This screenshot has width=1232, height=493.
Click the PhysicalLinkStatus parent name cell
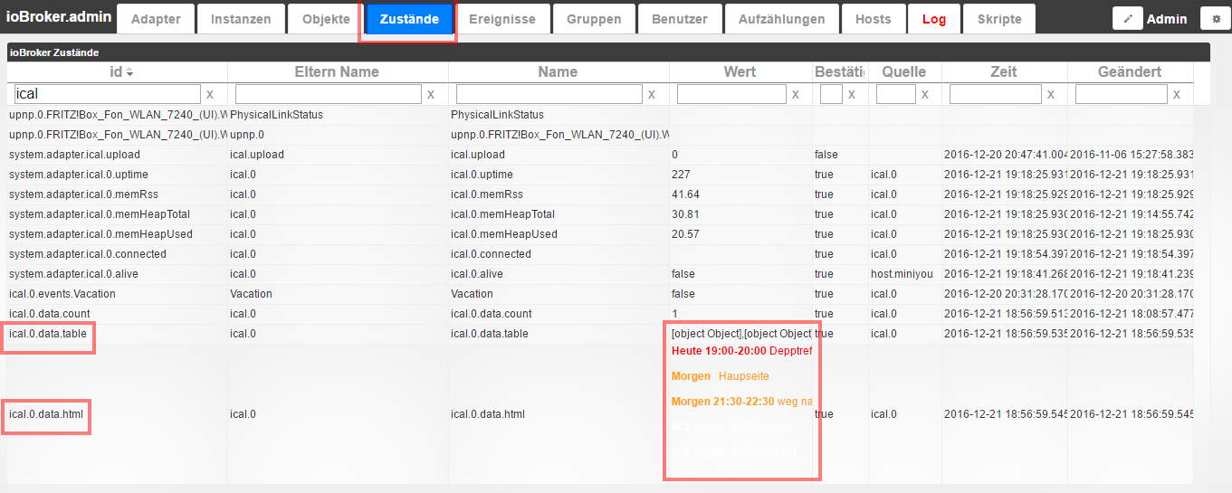(x=338, y=115)
